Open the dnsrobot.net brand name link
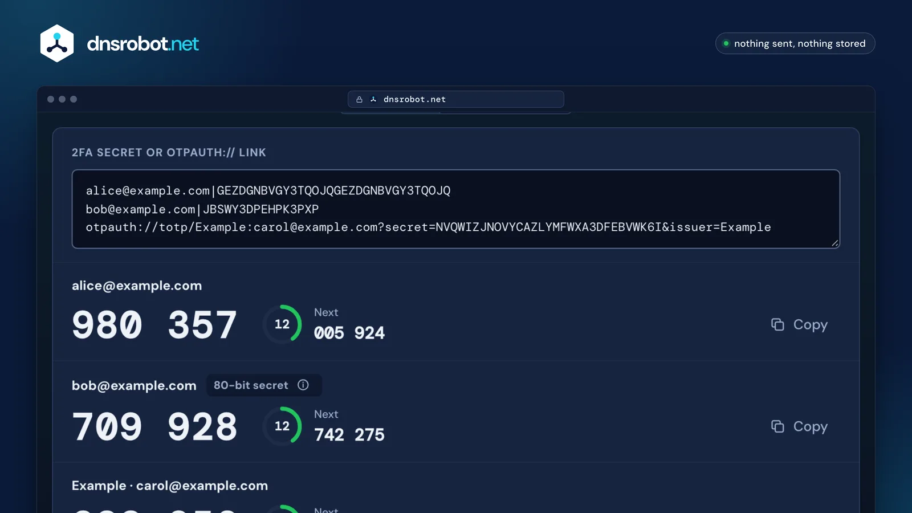 pyautogui.click(x=142, y=44)
